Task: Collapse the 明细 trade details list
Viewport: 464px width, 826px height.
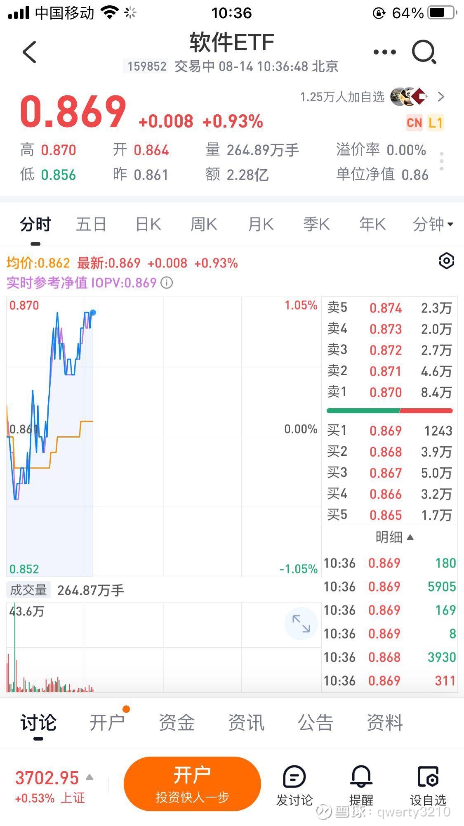Action: pyautogui.click(x=394, y=537)
